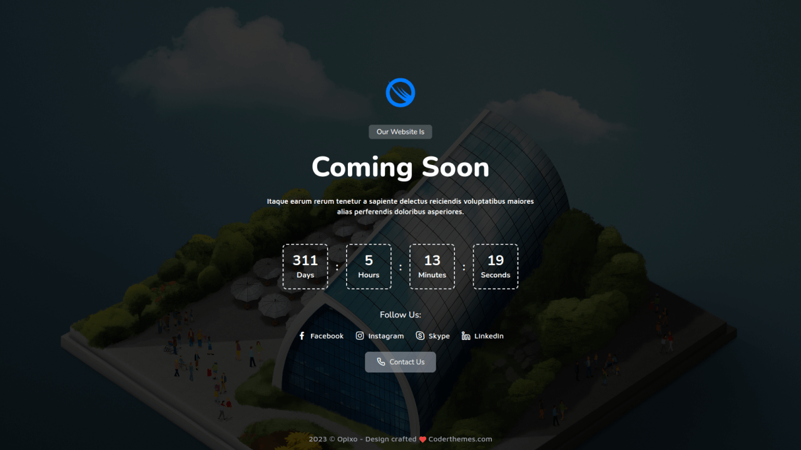Select the Skype icon

click(419, 336)
